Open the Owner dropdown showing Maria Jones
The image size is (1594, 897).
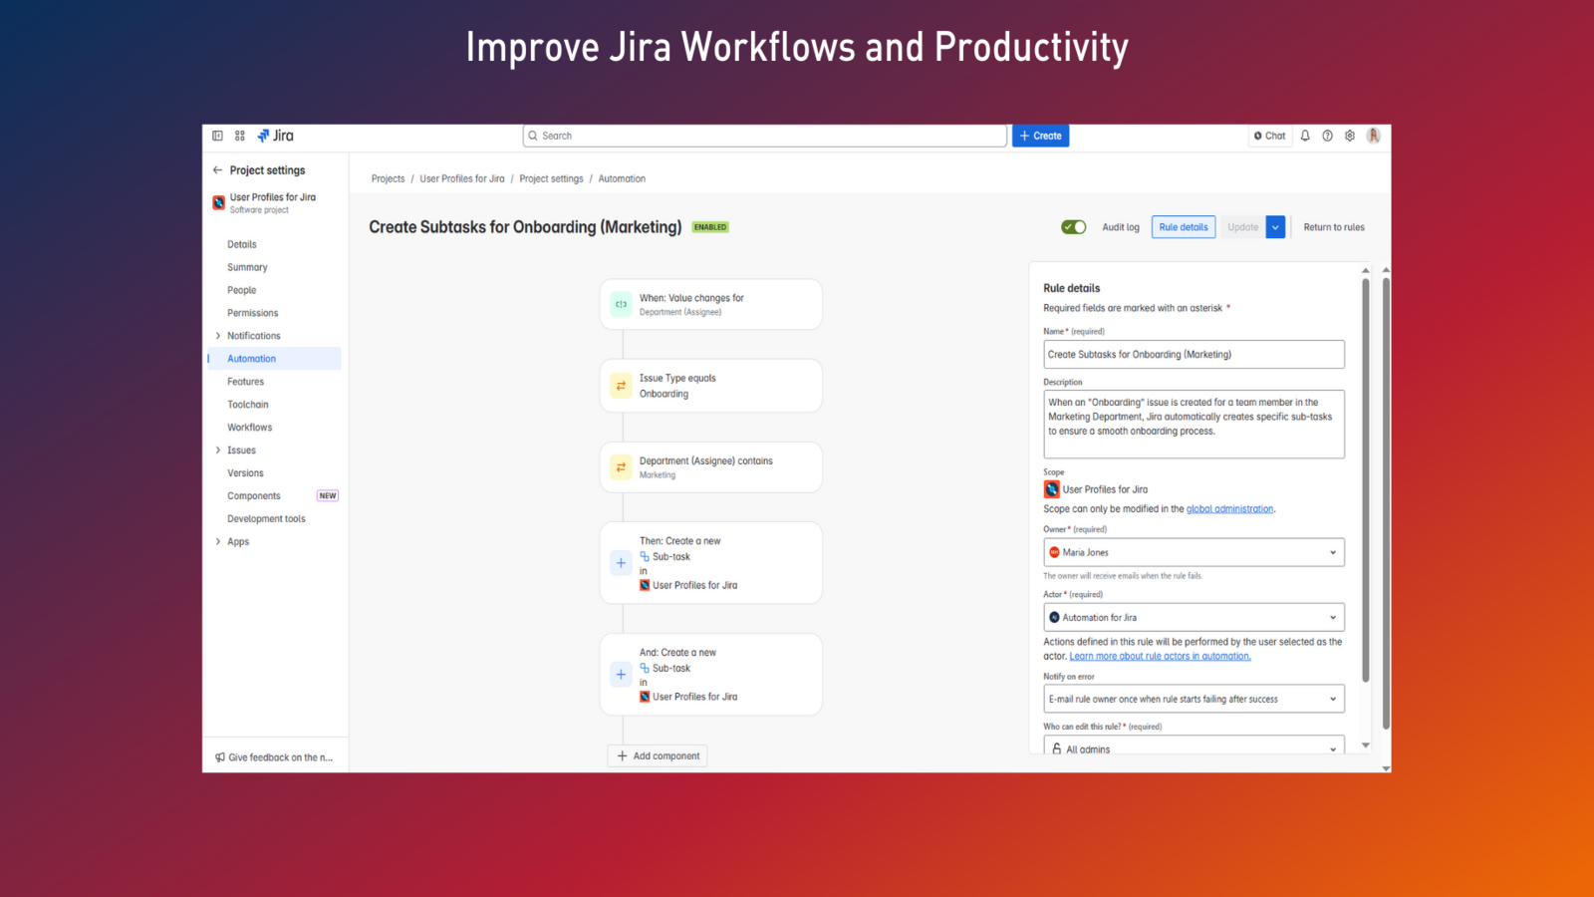[x=1194, y=552]
